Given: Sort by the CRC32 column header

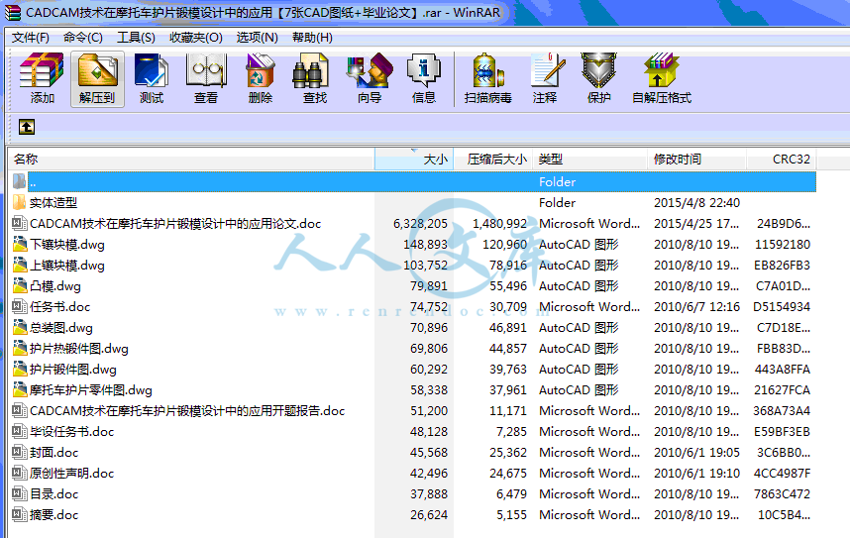Looking at the screenshot, I should pyautogui.click(x=782, y=159).
